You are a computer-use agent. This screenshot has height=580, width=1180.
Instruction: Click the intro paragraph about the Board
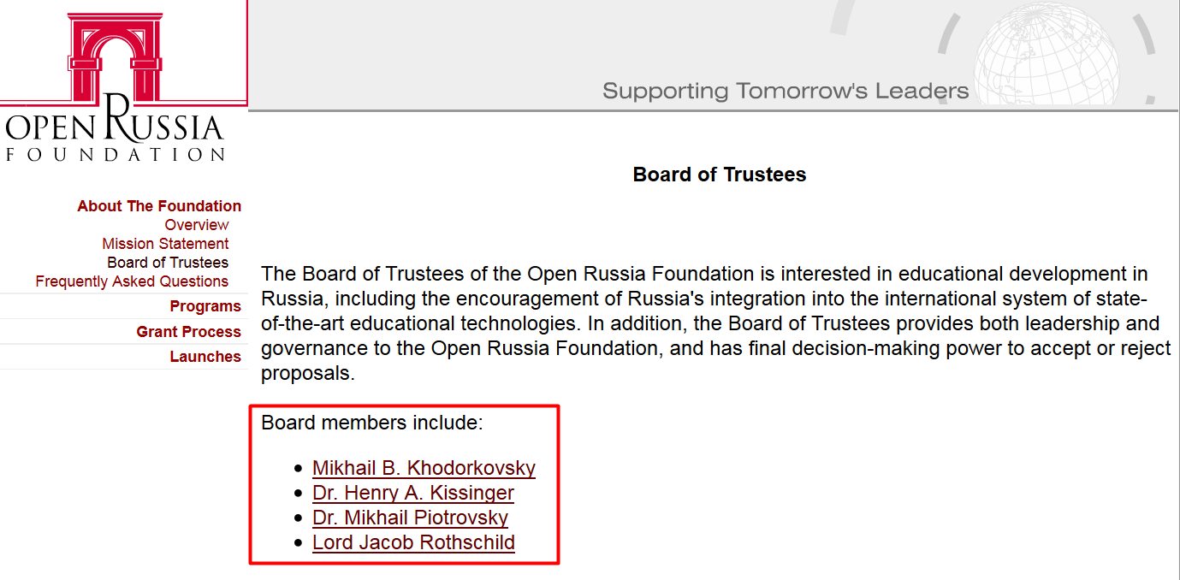(715, 324)
